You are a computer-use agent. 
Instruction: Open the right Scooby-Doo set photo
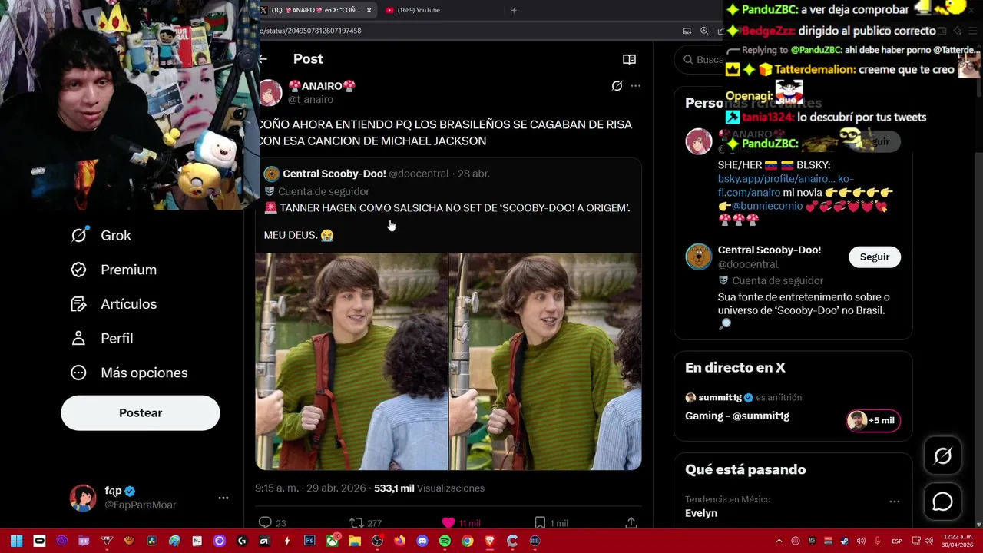pos(545,362)
